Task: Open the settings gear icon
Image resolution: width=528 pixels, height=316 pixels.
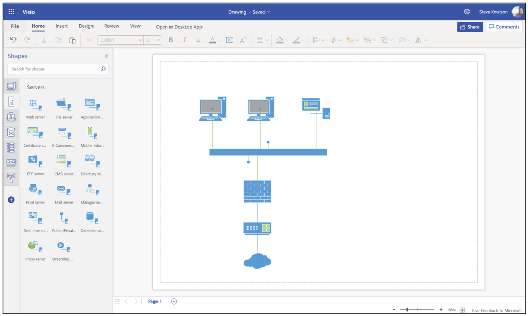Action: [x=467, y=12]
